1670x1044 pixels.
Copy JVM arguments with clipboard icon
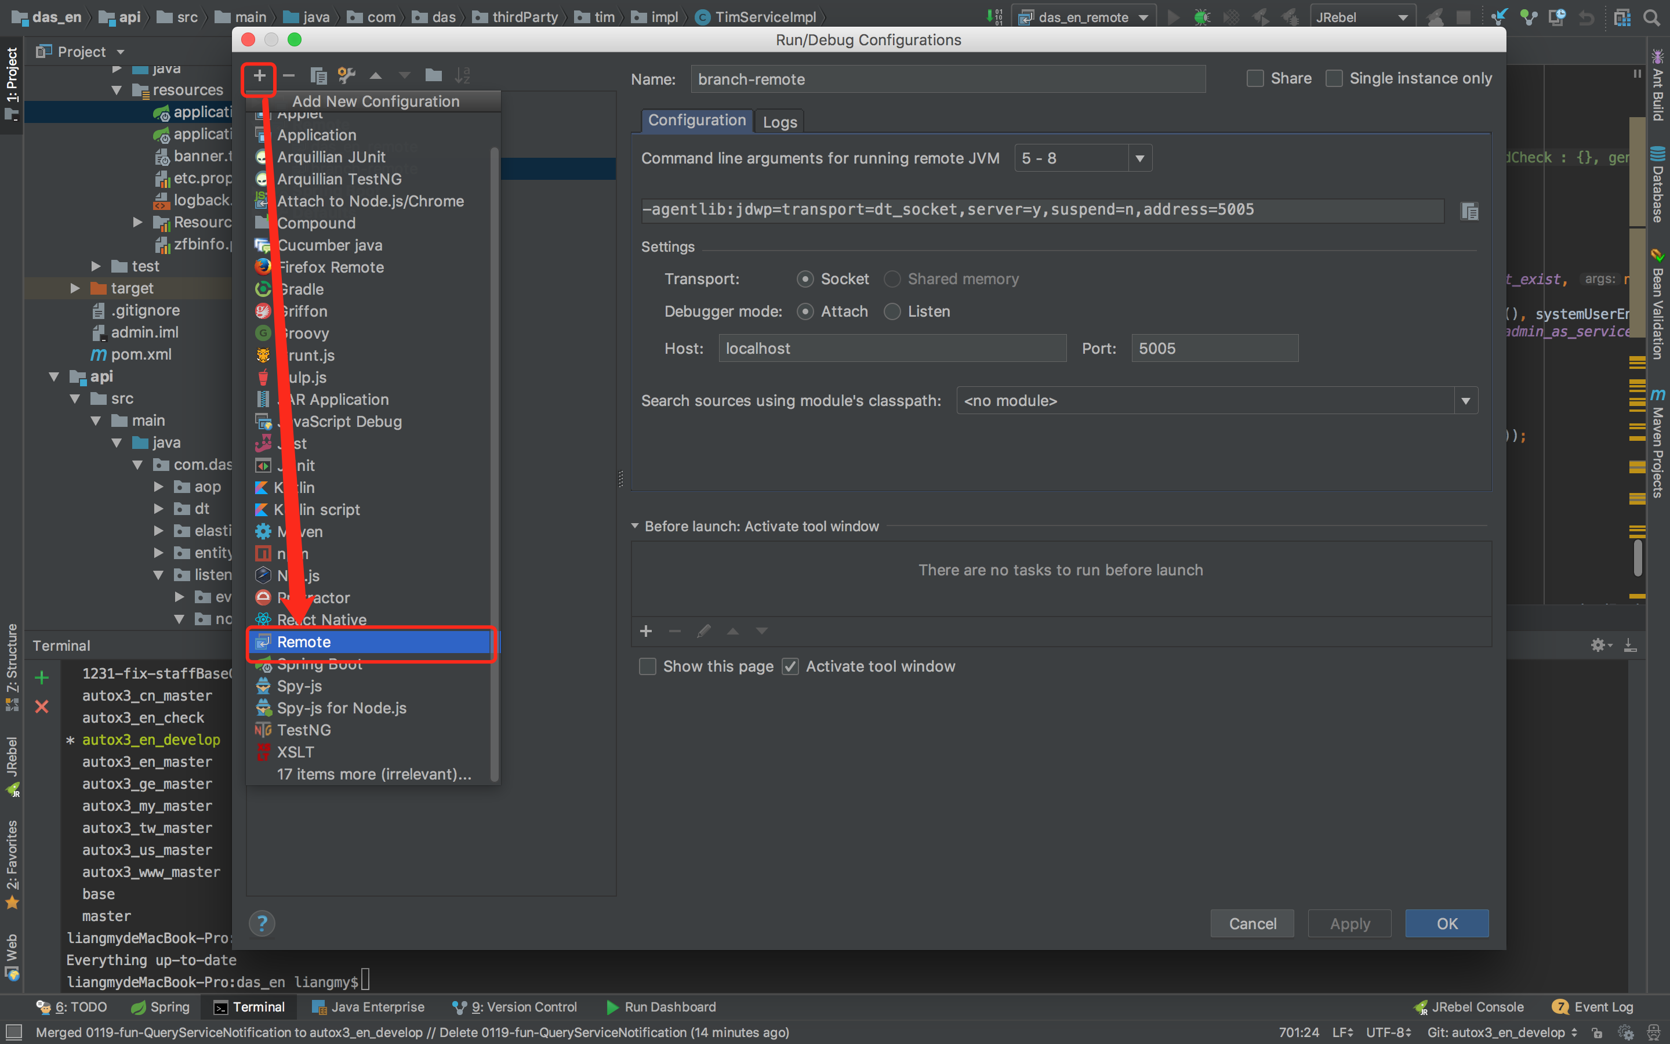(1469, 211)
